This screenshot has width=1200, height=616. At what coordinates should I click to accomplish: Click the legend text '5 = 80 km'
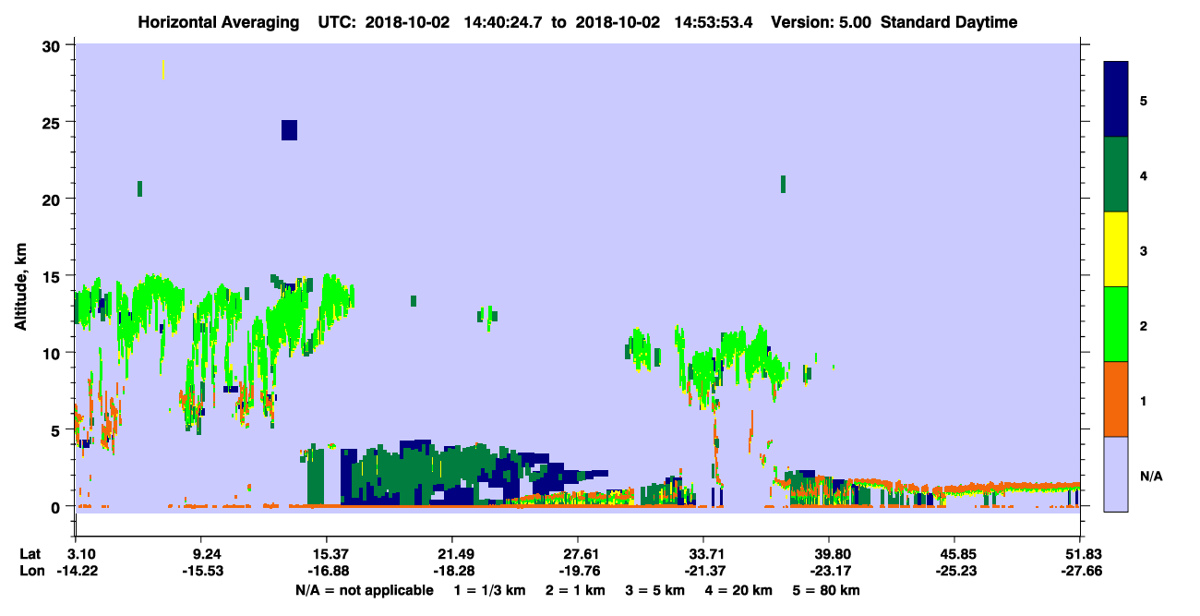pos(826,590)
